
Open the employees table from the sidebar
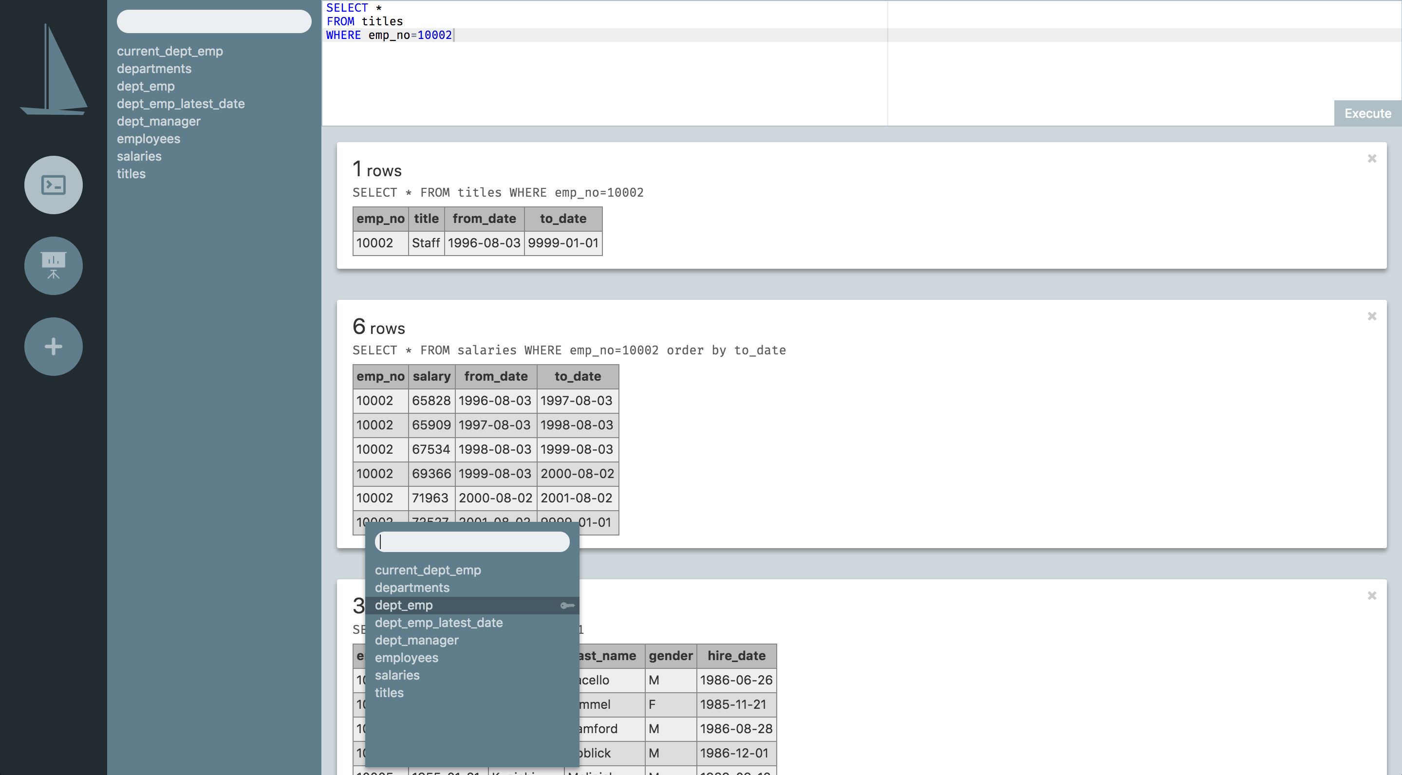[x=148, y=139]
